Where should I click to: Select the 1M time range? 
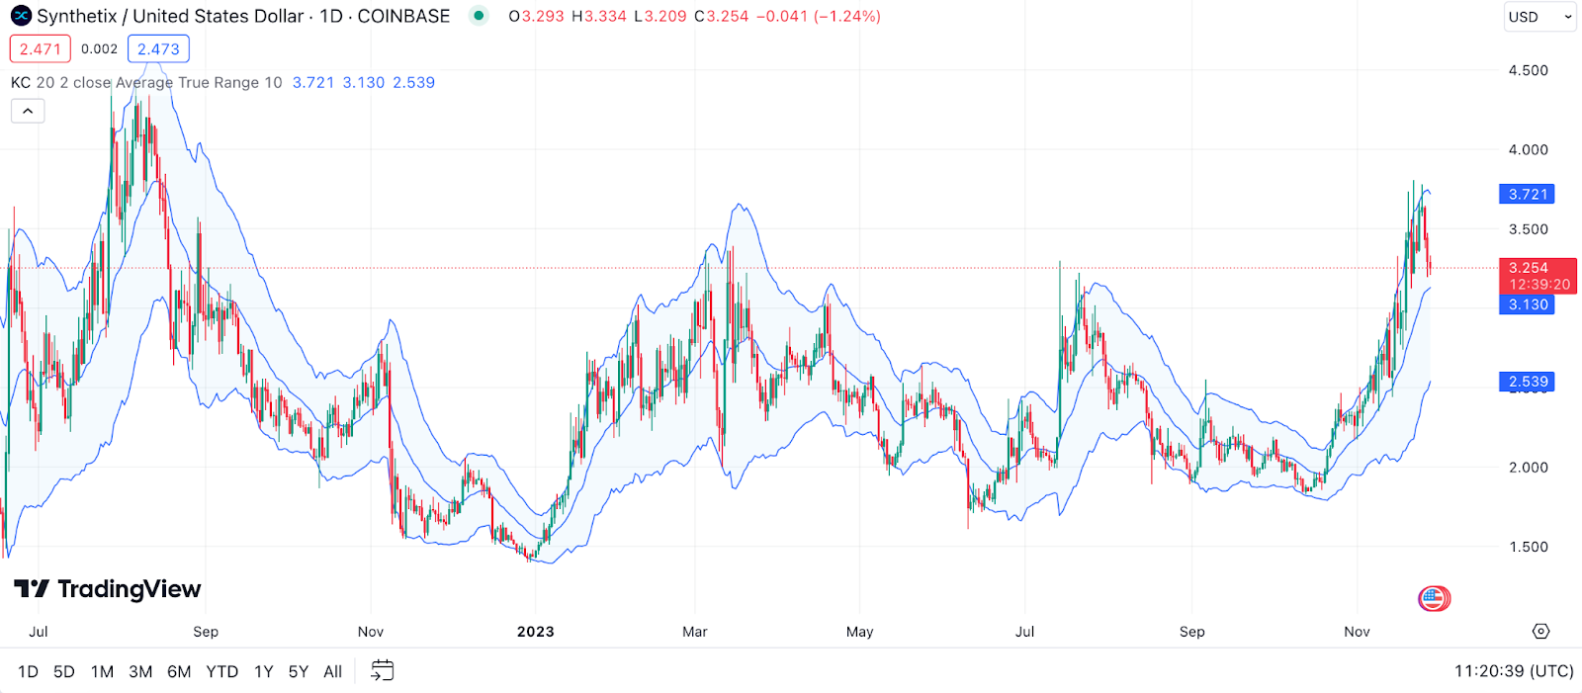(102, 672)
